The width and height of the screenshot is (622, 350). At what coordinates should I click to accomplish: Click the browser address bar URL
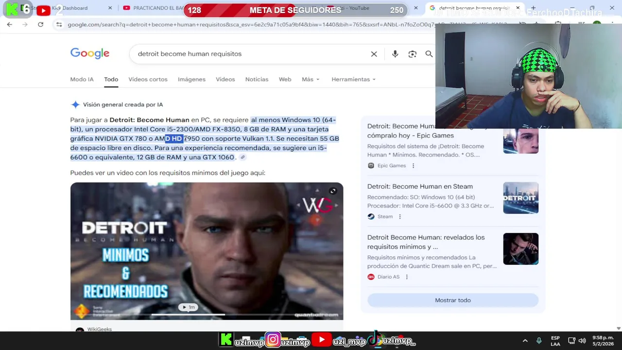click(x=250, y=24)
